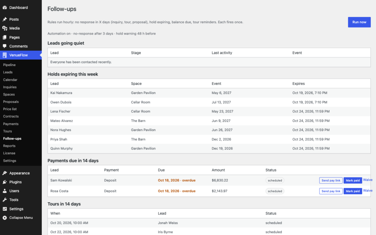Select the Follow-ups submenu item
This screenshot has height=235, width=376.
(x=12, y=138)
